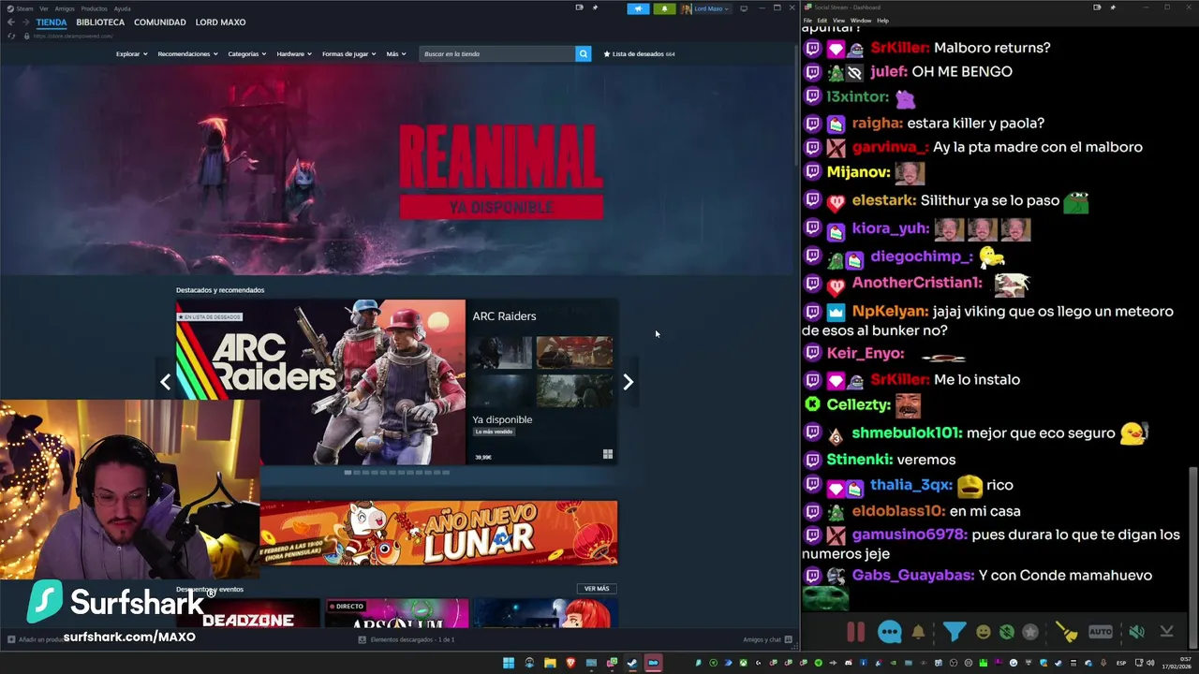Open the LORD MAXO profile tab
The width and height of the screenshot is (1199, 674).
coord(220,22)
